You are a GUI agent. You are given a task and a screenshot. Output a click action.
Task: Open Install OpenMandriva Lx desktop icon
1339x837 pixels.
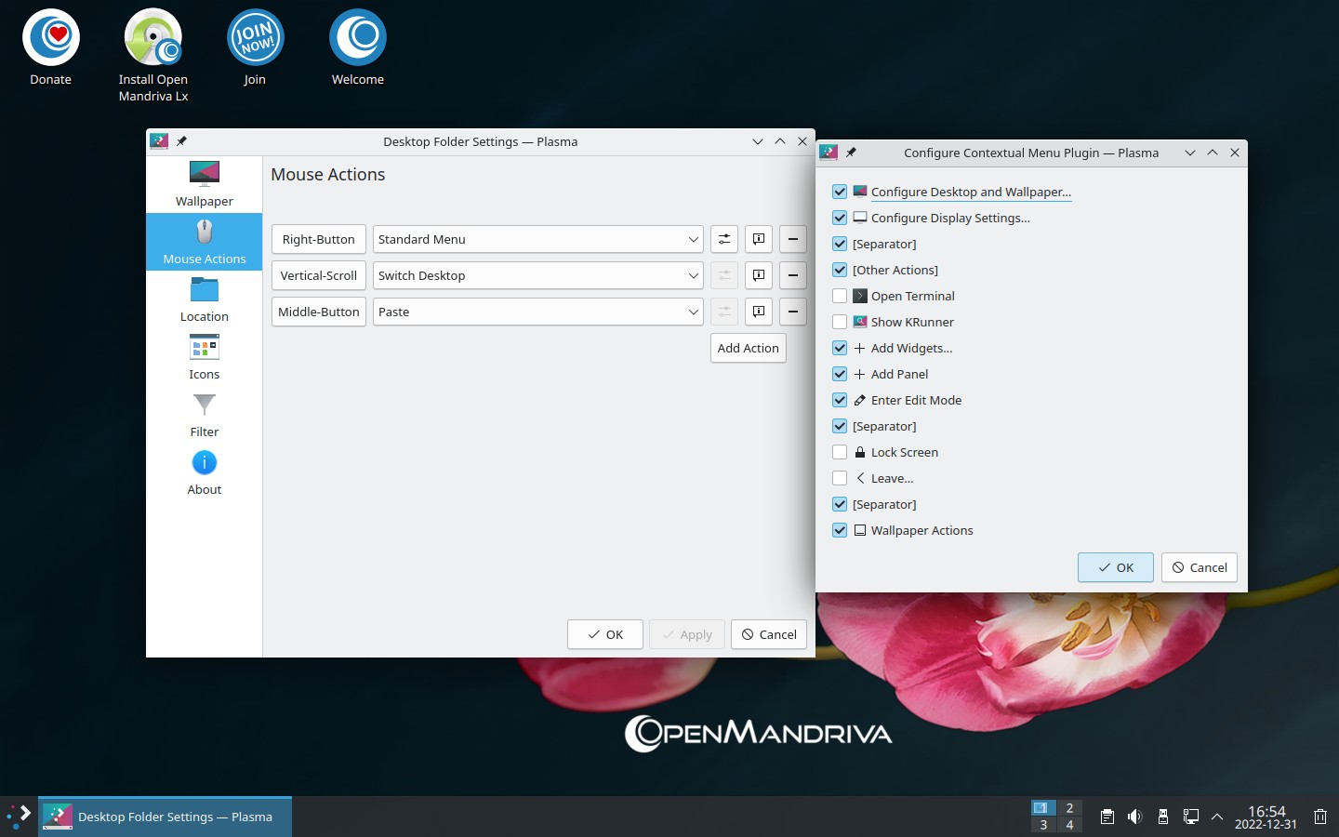153,56
